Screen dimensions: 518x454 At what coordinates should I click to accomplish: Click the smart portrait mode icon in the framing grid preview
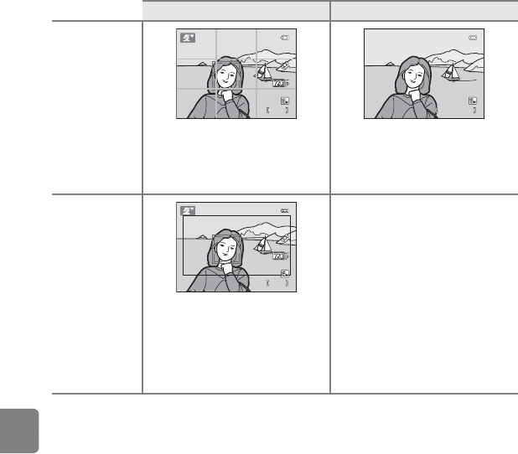(188, 38)
